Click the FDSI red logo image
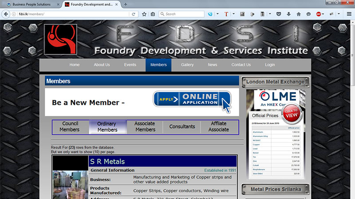This screenshot has height=199, width=355. pyautogui.click(x=60, y=39)
